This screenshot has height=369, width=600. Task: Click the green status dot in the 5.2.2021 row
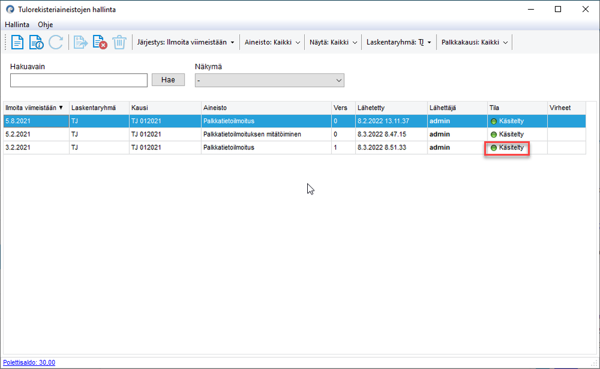click(x=494, y=134)
